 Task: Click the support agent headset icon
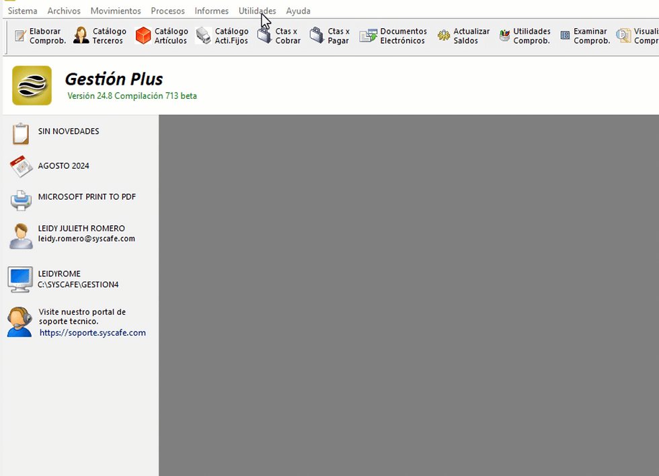(20, 322)
